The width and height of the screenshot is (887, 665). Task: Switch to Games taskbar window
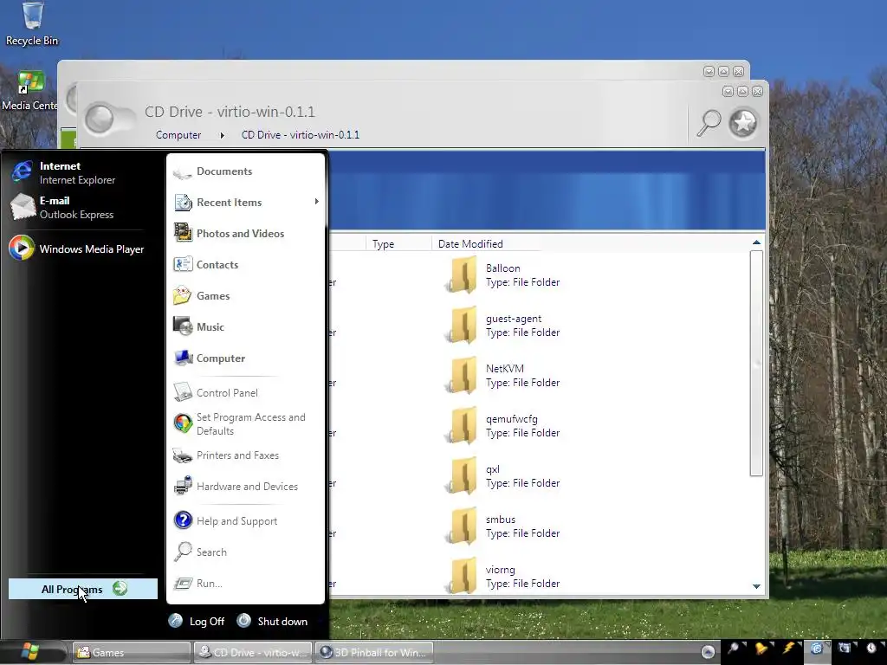(x=132, y=653)
